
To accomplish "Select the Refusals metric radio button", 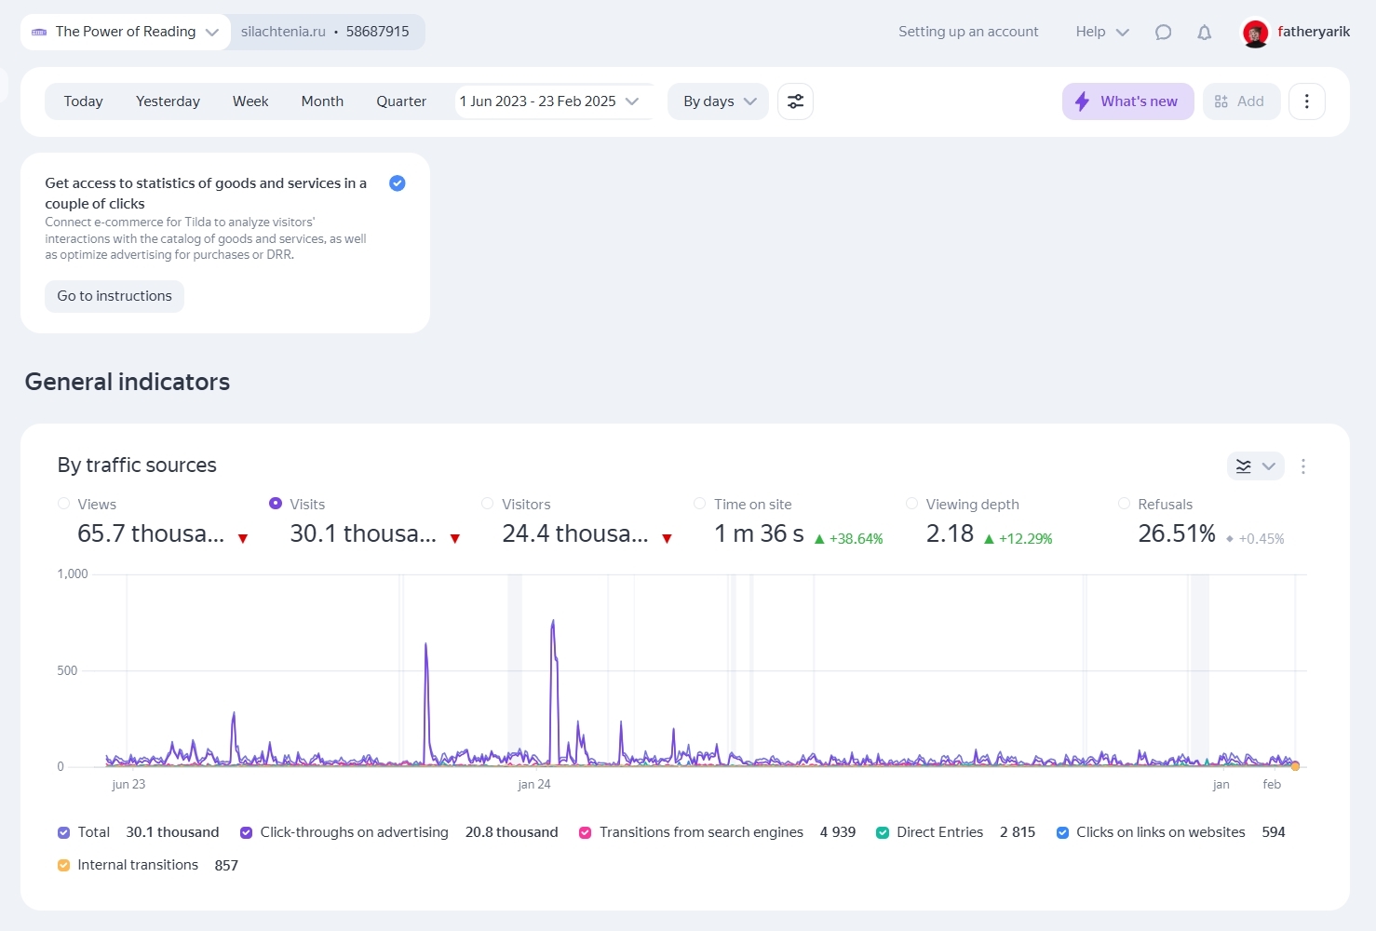I will pos(1124,504).
